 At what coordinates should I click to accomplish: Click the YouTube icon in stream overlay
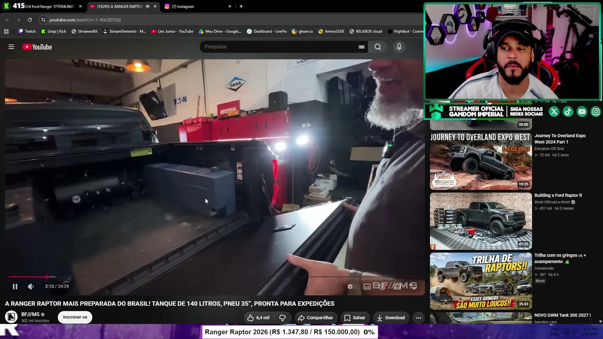[x=582, y=112]
